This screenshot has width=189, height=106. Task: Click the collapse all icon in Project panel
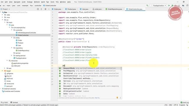(x=41, y=9)
